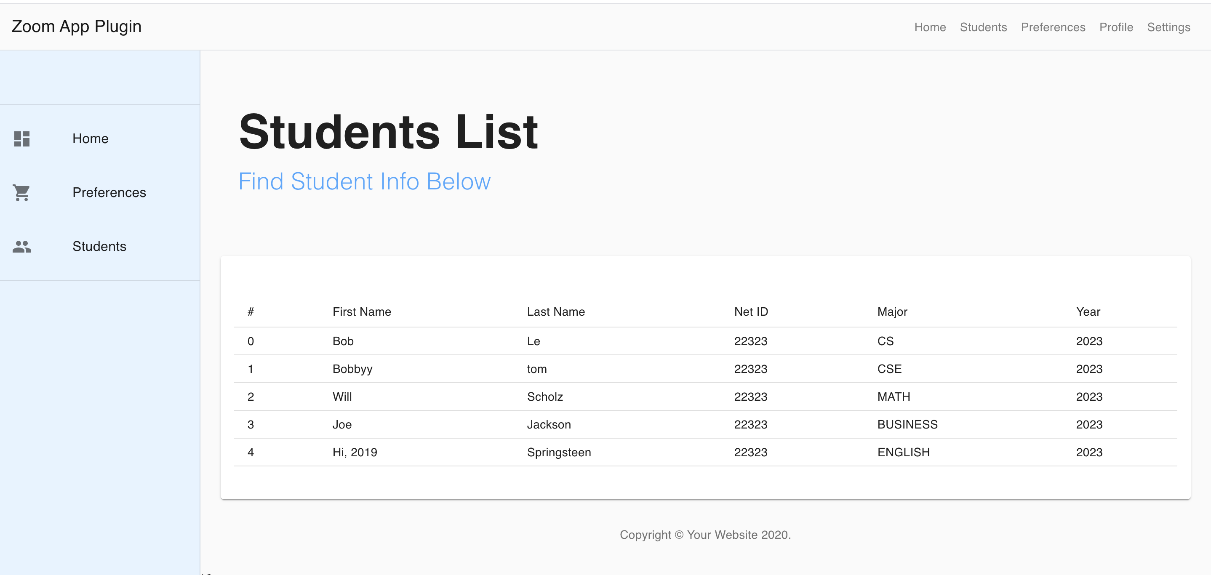Click the First Name column header
The height and width of the screenshot is (575, 1211).
[x=362, y=312]
